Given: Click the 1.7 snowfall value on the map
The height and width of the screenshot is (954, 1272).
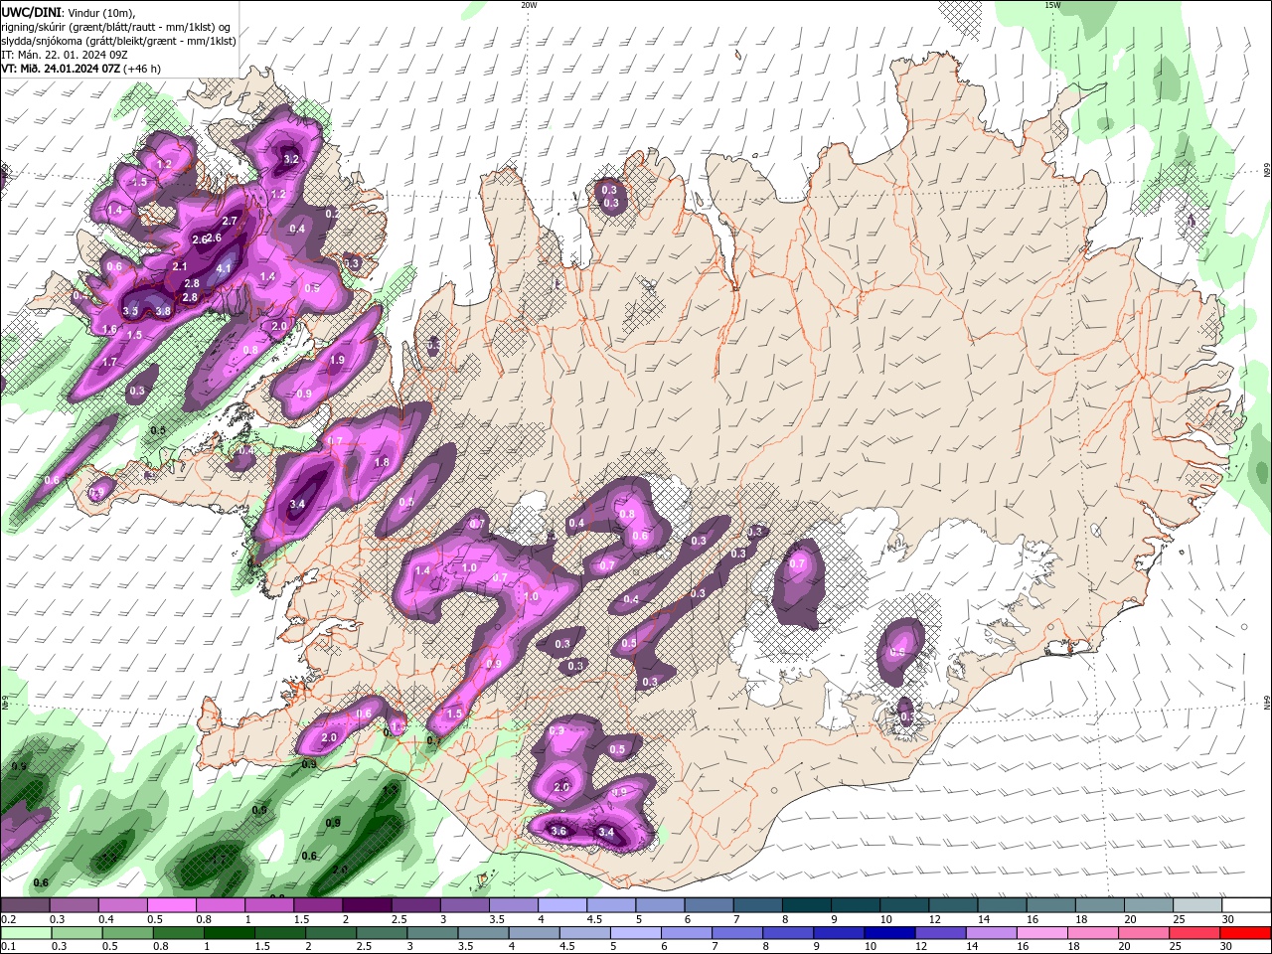Looking at the screenshot, I should (109, 363).
